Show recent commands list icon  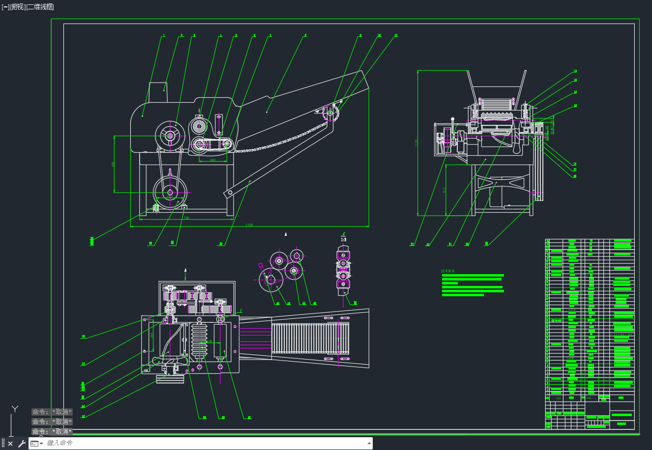click(36, 444)
